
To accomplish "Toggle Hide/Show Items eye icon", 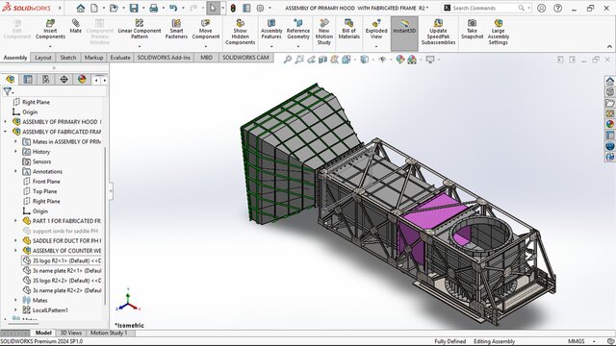I will [x=382, y=60].
